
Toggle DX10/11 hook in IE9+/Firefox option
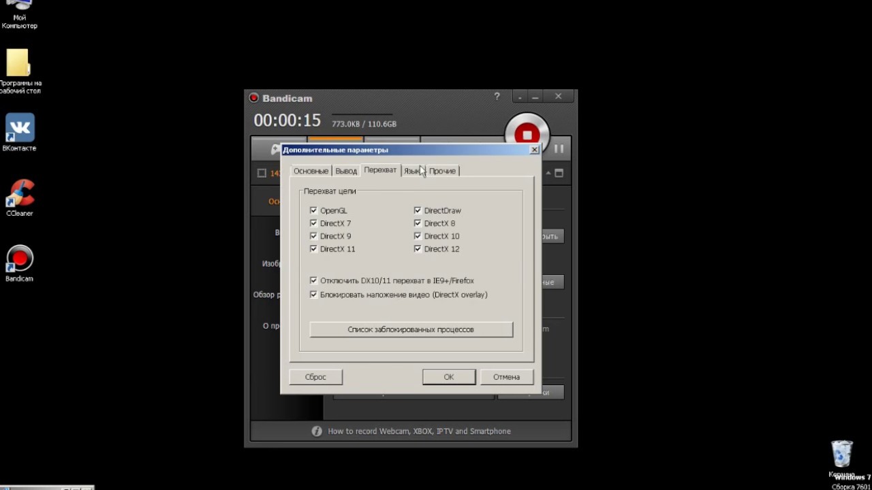click(313, 280)
